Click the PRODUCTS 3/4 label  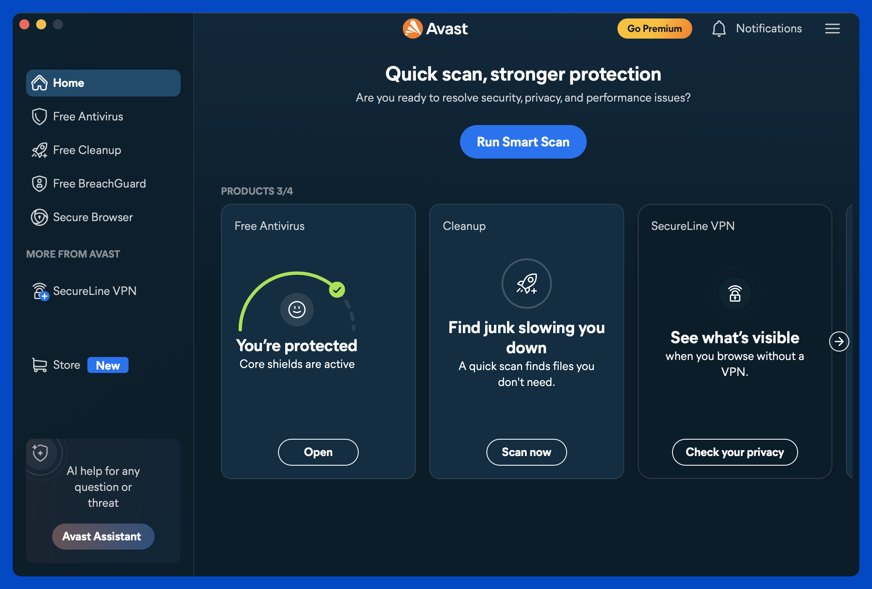[257, 191]
